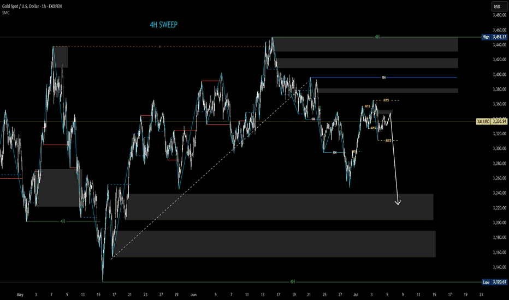Select the SMC indicator label
The image size is (509, 300).
5,13
